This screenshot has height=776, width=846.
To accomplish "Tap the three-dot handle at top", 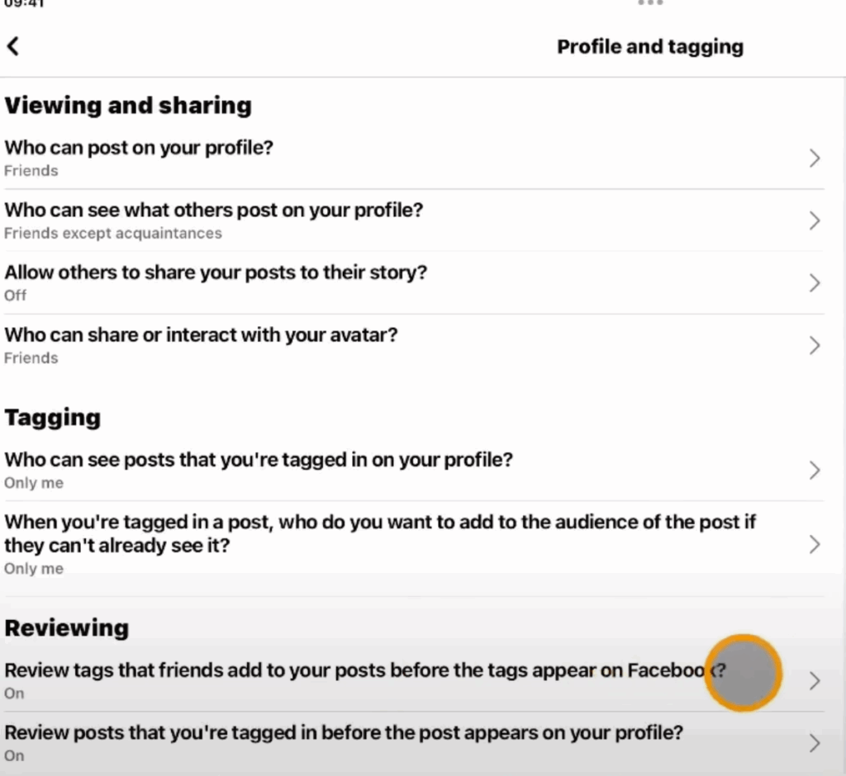I will (650, 3).
